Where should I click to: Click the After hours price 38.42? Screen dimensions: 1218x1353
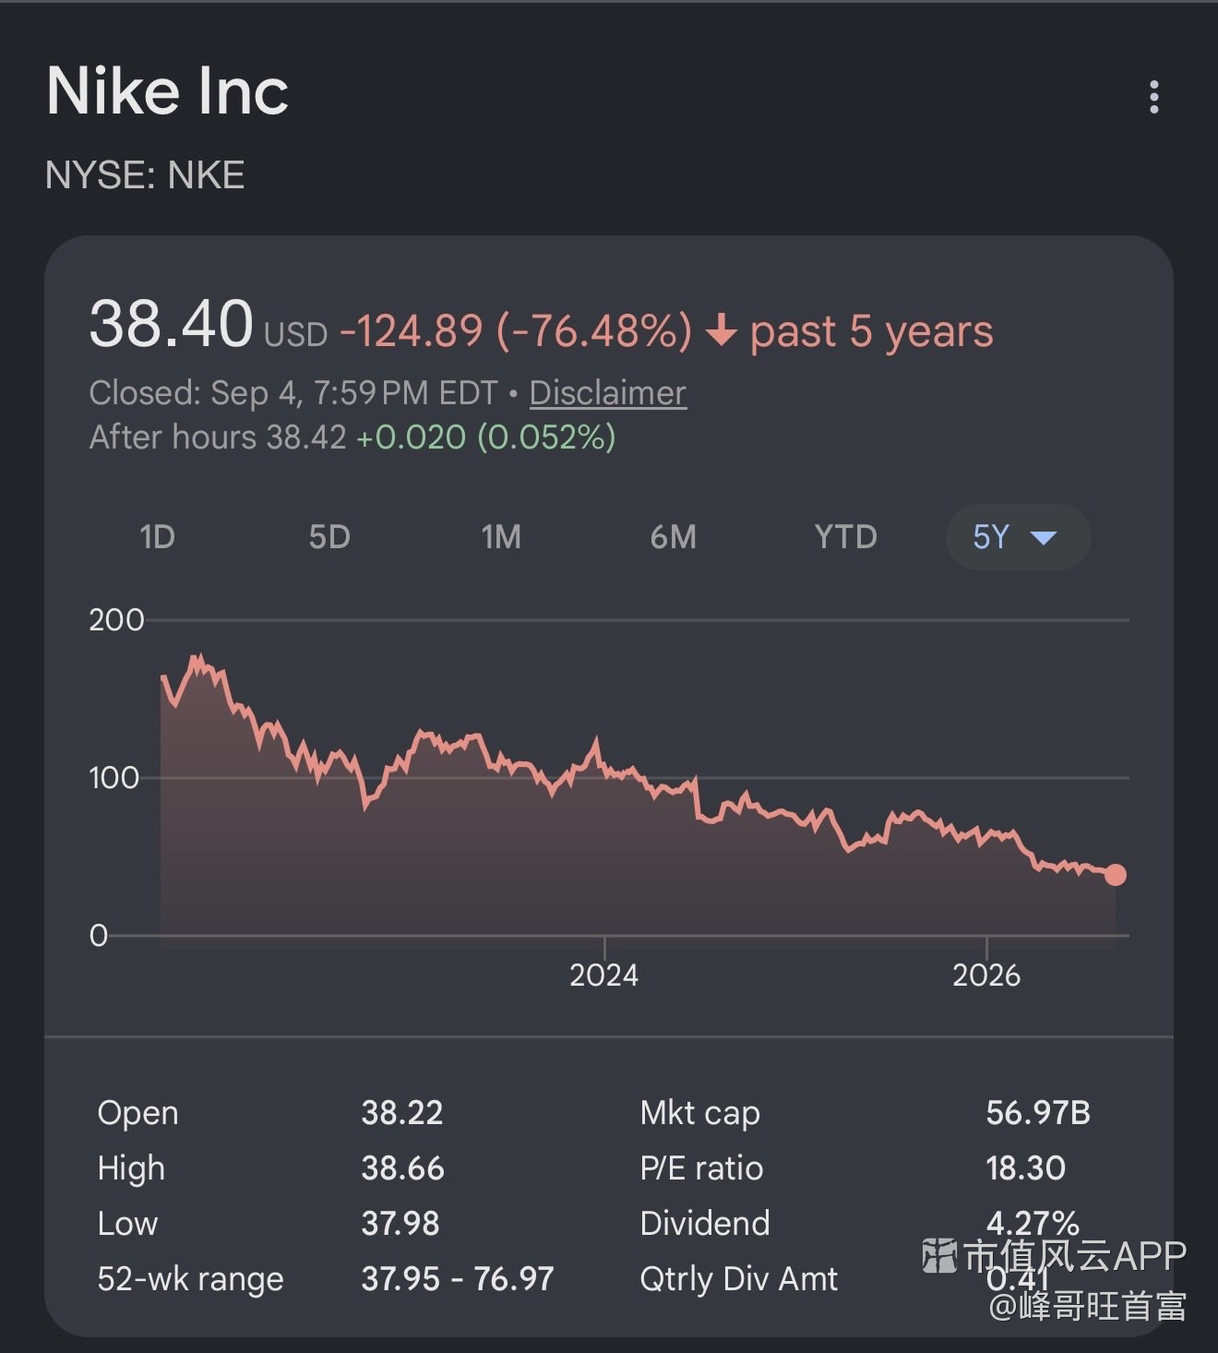point(306,437)
